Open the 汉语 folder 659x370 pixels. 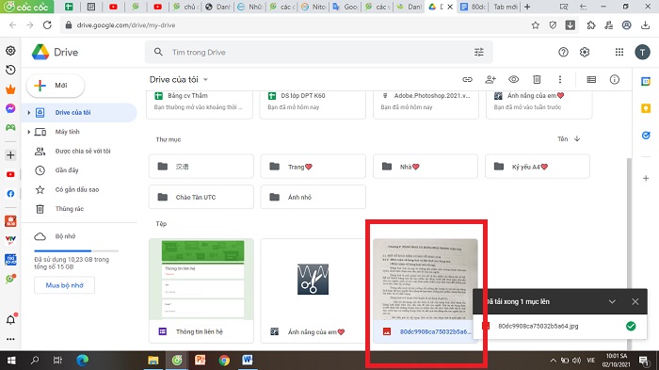[x=201, y=167]
